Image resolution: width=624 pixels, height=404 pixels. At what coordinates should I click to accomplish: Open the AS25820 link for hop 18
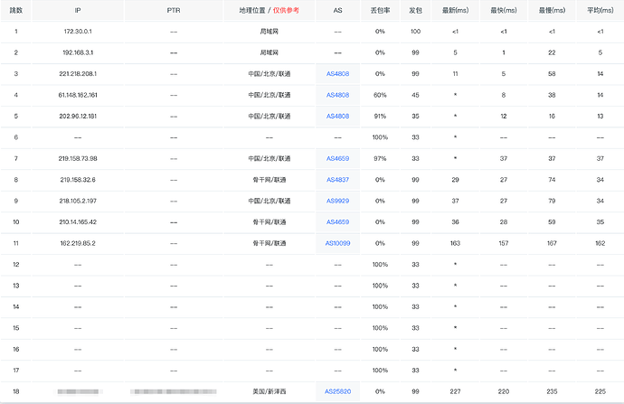337,391
